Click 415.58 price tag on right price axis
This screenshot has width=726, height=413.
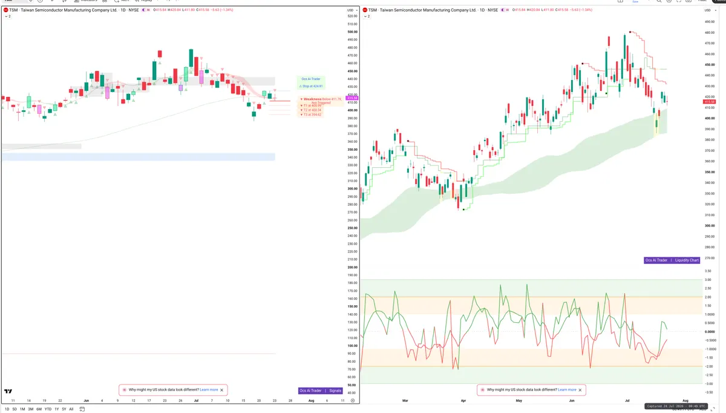click(709, 102)
